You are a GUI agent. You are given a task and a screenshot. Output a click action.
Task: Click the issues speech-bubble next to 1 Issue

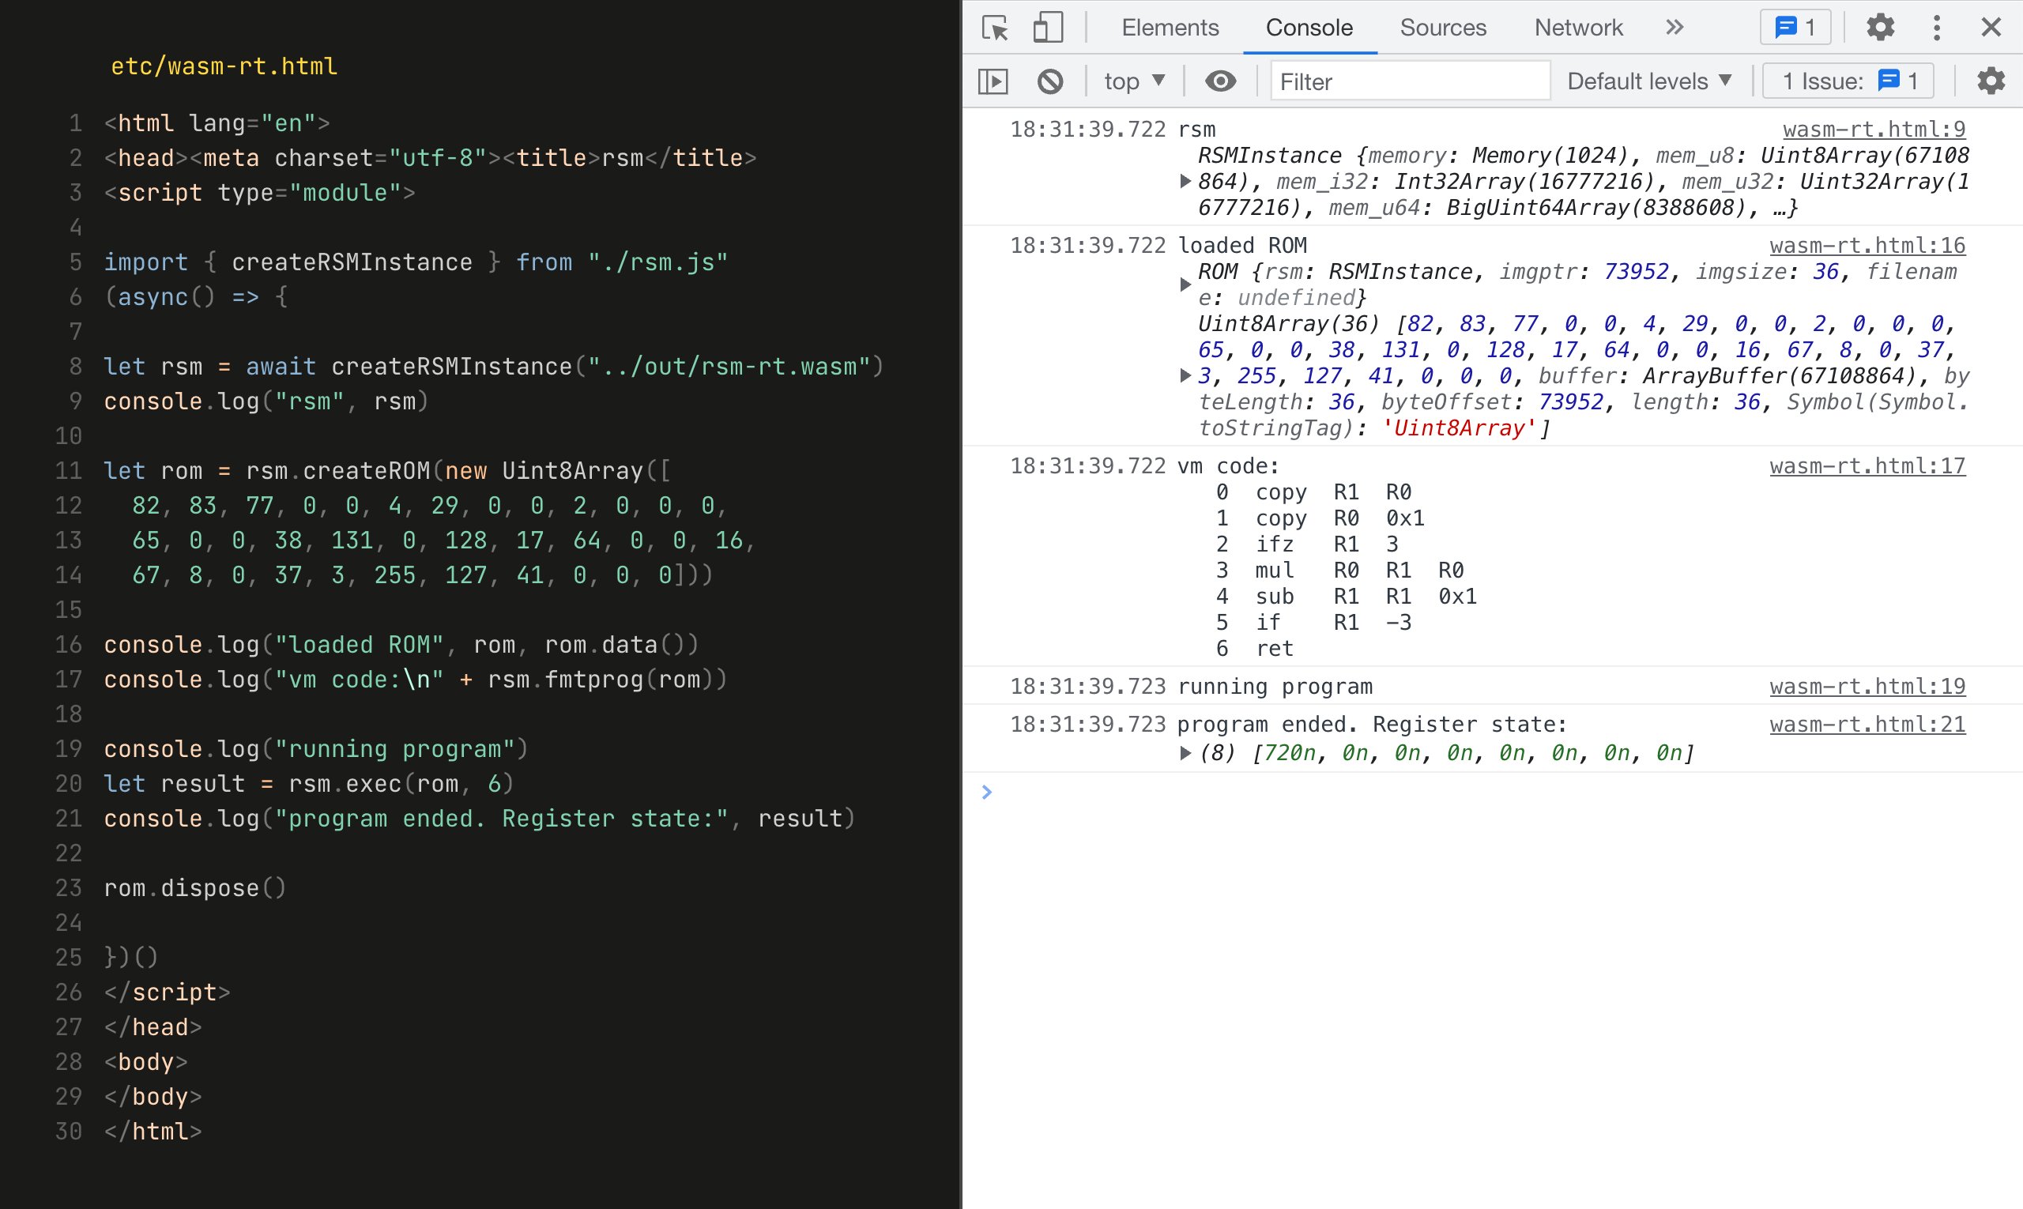click(1889, 81)
